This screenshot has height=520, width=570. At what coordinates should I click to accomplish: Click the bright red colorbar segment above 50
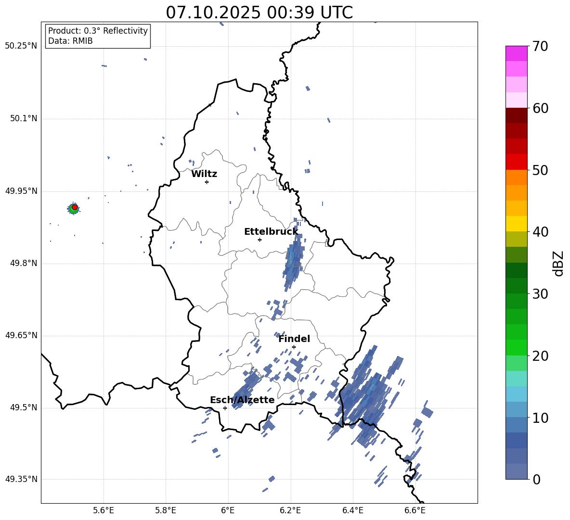(x=516, y=162)
